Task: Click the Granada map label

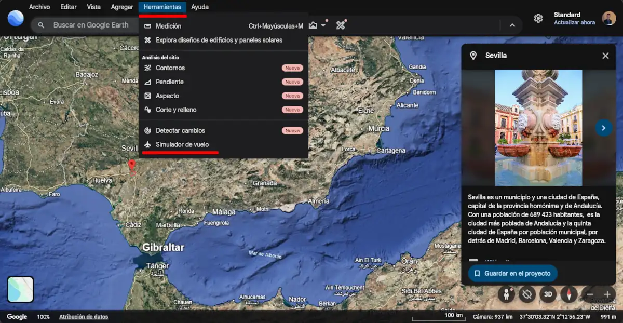Action: click(x=264, y=183)
